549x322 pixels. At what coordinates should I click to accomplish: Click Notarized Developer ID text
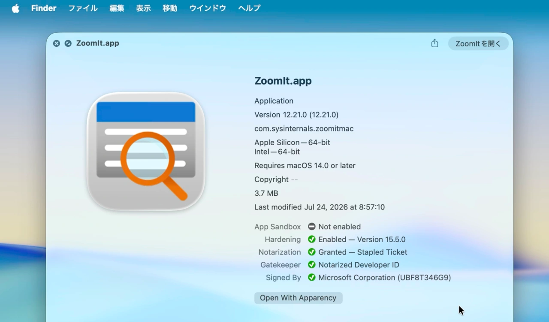coord(359,265)
